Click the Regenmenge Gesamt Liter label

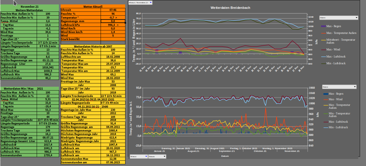[x=19, y=141]
